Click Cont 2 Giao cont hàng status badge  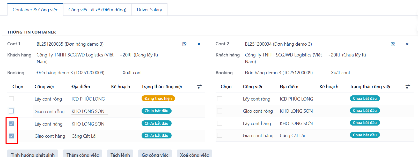[x=365, y=135]
